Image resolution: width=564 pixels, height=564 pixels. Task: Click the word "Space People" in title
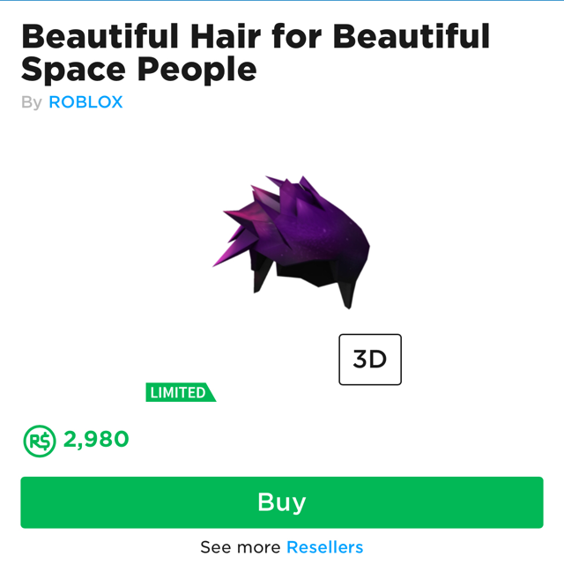click(139, 70)
